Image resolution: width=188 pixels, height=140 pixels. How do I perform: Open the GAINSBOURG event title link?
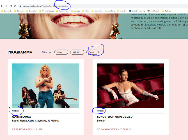pyautogui.click(x=21, y=116)
